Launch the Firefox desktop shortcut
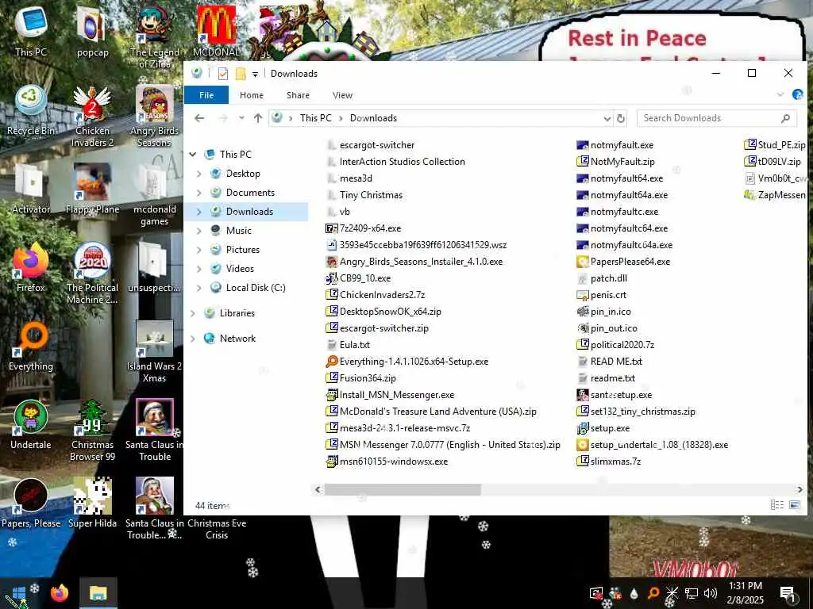The width and height of the screenshot is (813, 609). (31, 266)
